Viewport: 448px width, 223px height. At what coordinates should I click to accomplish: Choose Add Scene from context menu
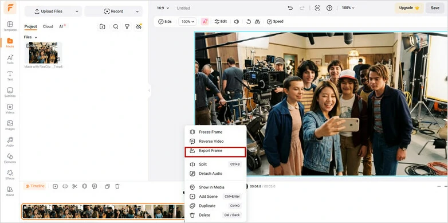[215, 197]
